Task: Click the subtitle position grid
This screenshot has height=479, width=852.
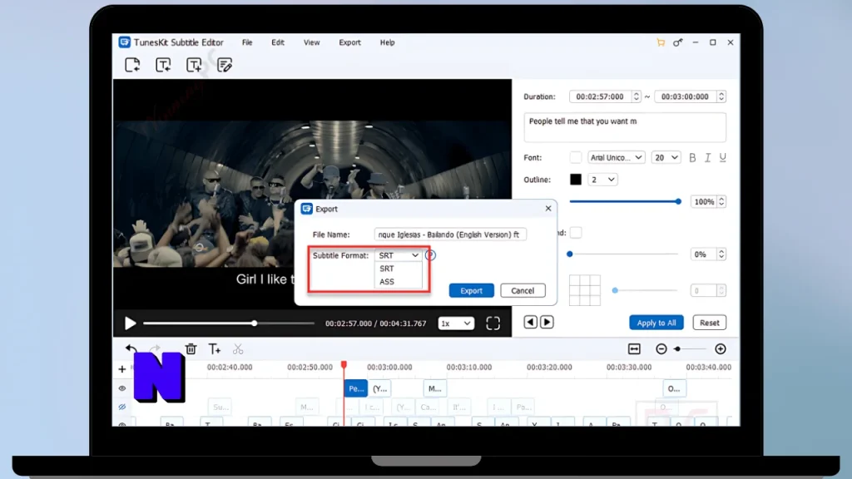Action: tap(585, 290)
